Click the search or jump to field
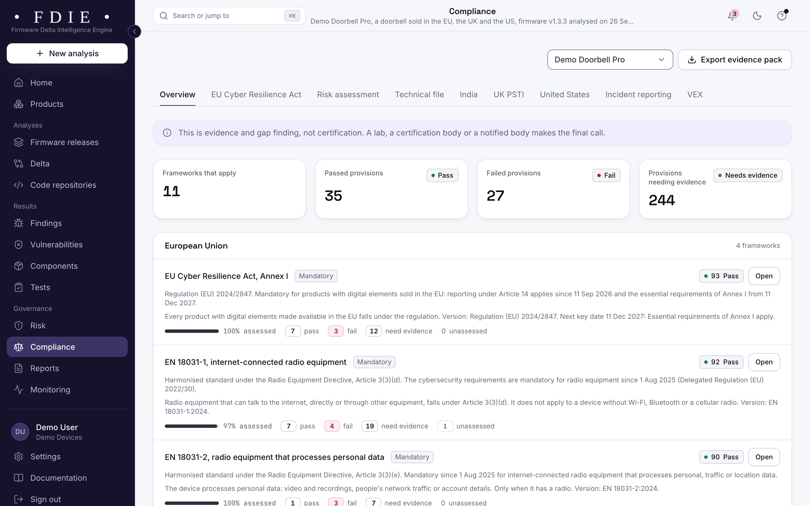Screen dimensions: 810x506 pyautogui.click(x=229, y=16)
